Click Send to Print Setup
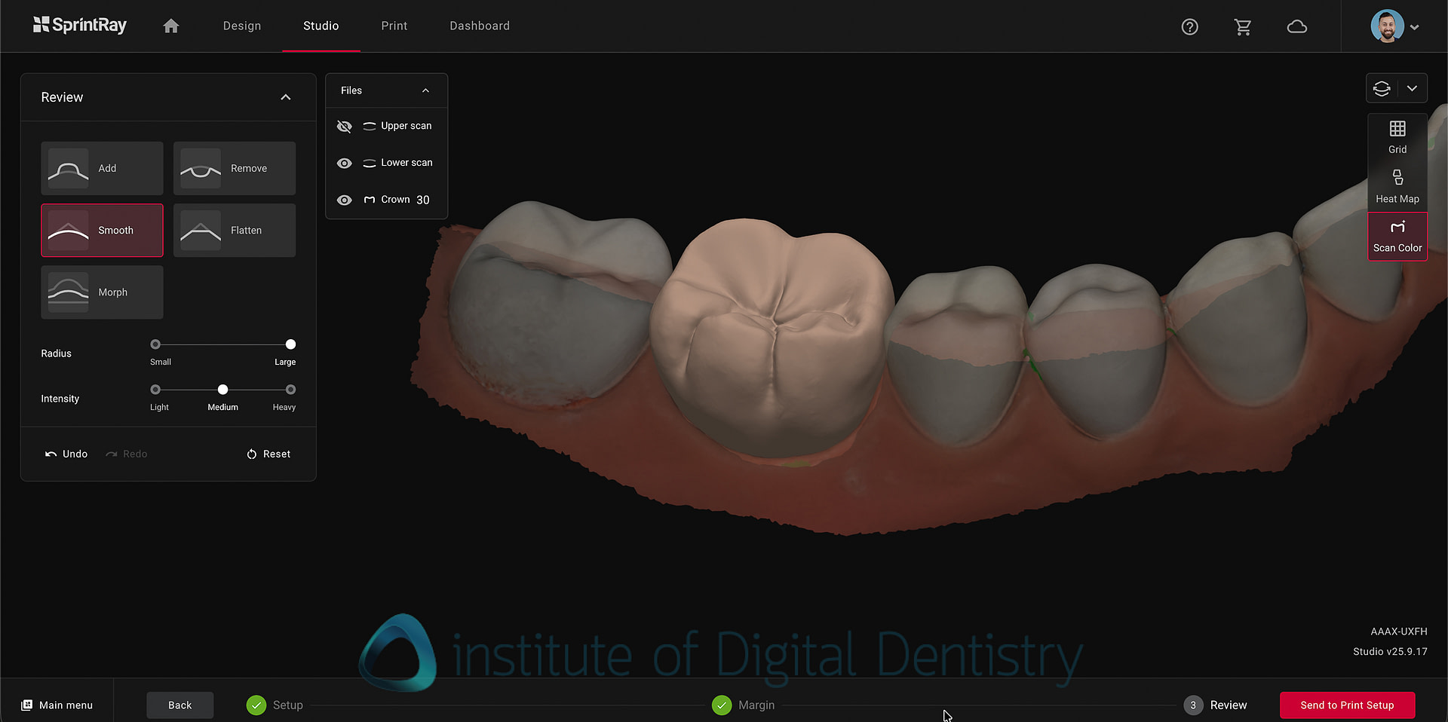The image size is (1448, 722). (x=1347, y=705)
